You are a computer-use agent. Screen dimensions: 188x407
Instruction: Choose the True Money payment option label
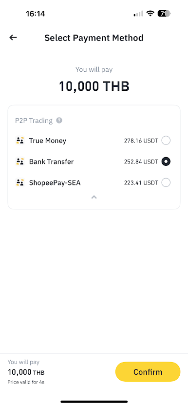click(x=48, y=141)
